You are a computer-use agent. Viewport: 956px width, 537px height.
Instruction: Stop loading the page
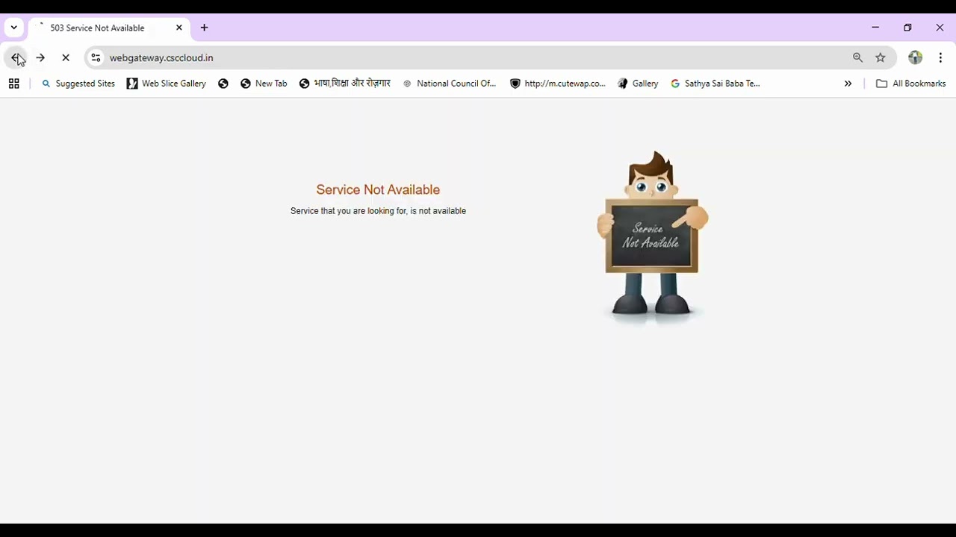coord(66,57)
